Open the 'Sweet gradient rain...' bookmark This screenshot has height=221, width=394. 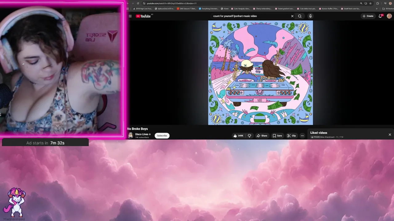(284, 9)
